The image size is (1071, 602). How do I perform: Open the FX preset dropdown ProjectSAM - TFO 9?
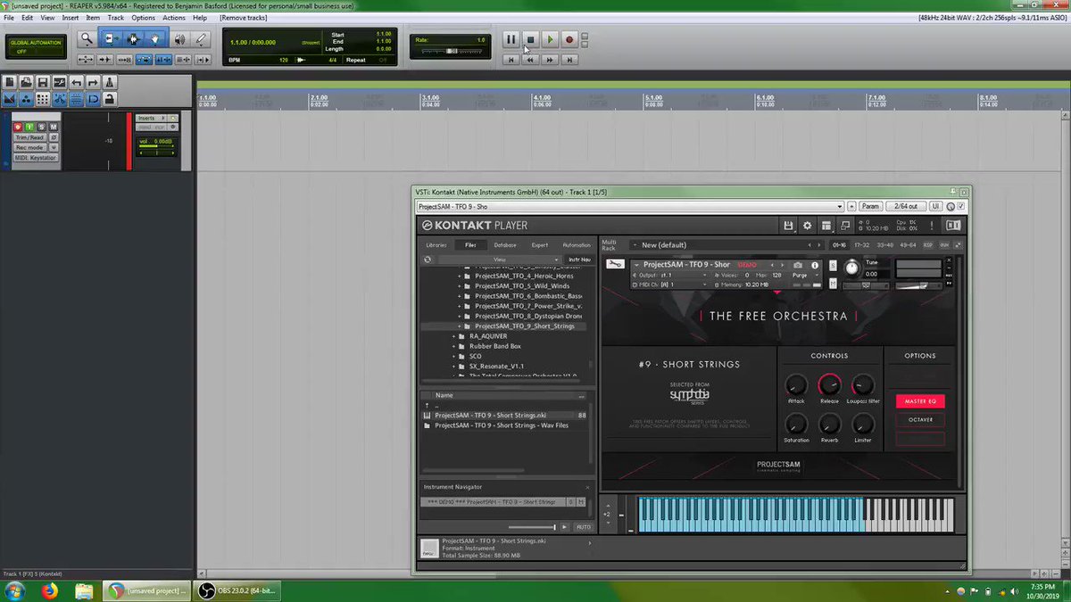630,206
